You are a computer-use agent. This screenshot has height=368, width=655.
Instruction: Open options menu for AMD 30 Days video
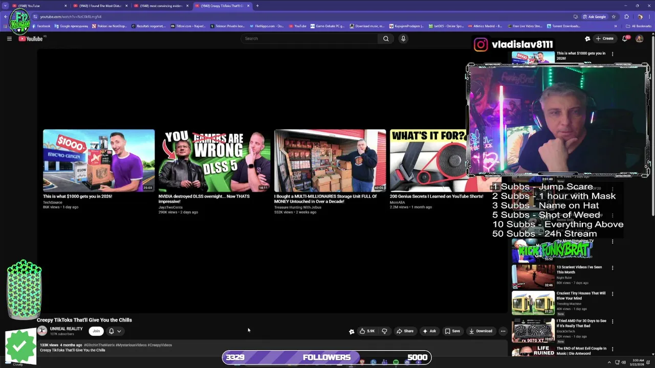613,321
